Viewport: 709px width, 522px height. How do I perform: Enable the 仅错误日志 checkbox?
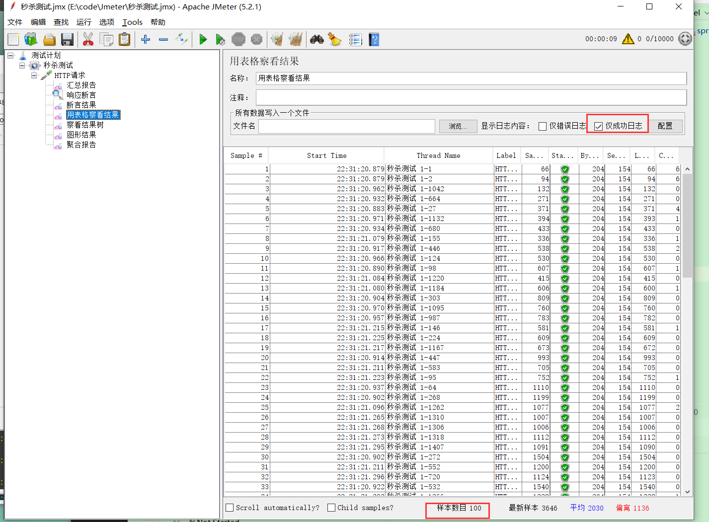pos(543,126)
